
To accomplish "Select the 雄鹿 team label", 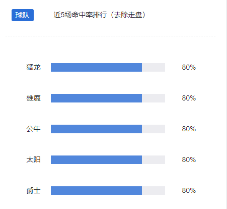I will (33, 98).
